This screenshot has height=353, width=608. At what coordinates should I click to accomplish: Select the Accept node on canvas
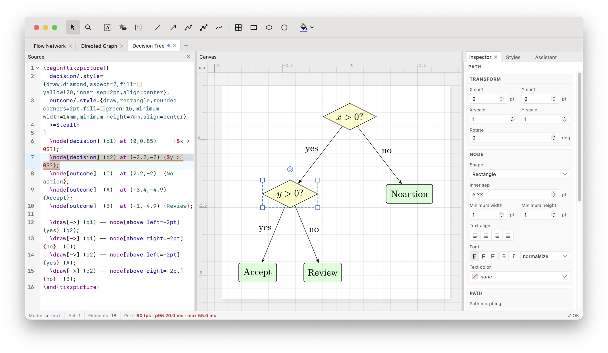257,272
